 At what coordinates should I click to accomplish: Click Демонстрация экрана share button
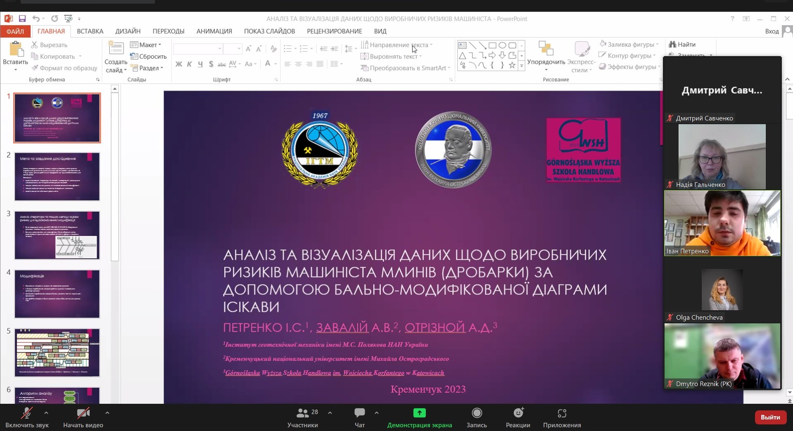(x=420, y=417)
